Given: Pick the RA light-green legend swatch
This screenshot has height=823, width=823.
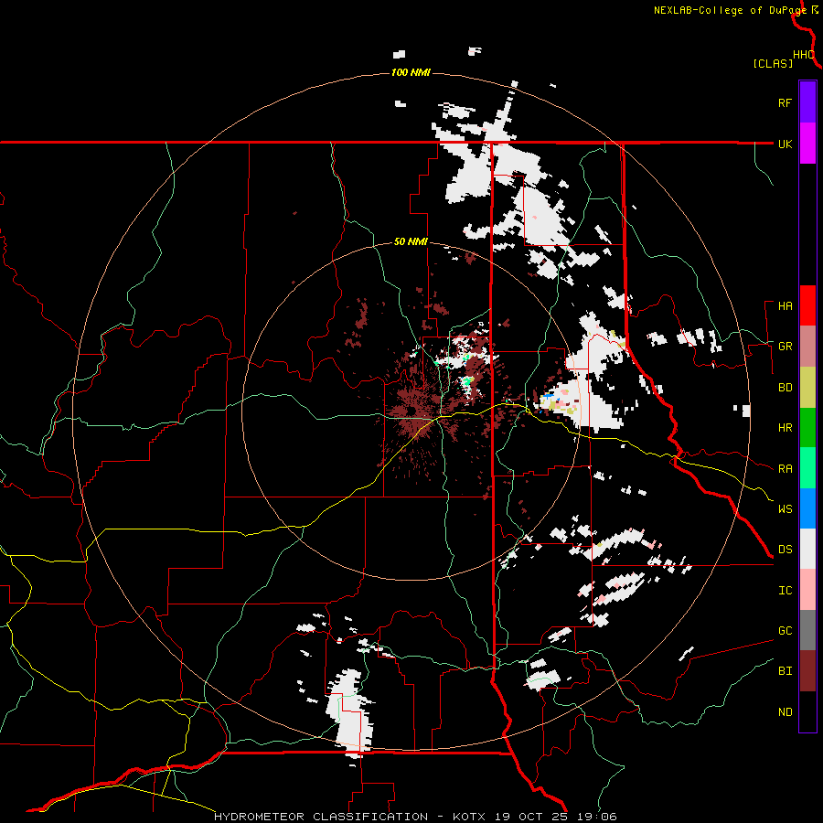Looking at the screenshot, I should point(807,468).
